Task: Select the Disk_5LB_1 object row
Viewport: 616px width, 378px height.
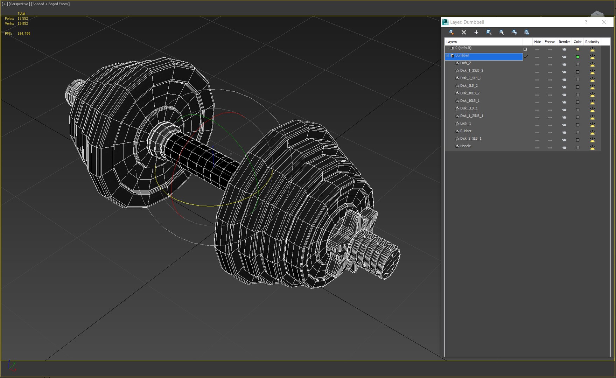Action: coord(469,108)
